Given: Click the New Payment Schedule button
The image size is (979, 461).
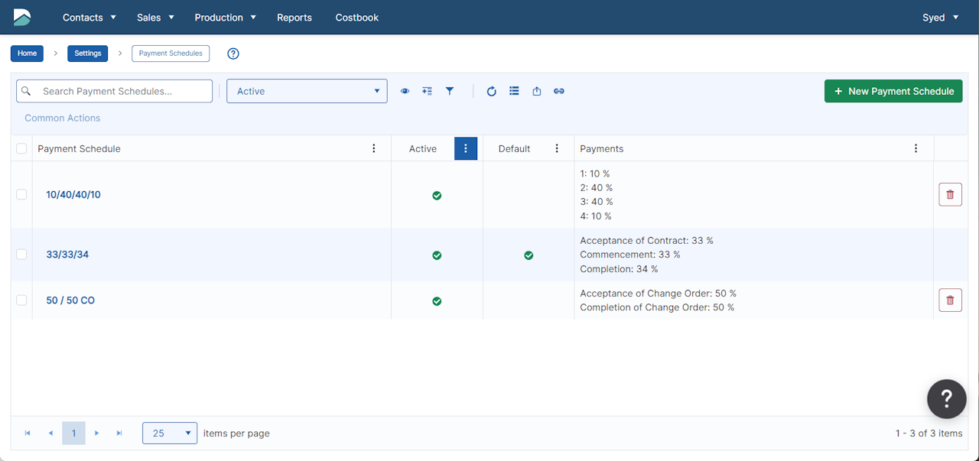Looking at the screenshot, I should click(x=893, y=91).
